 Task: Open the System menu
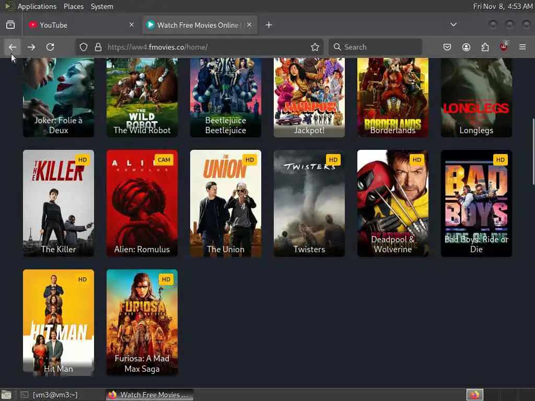point(102,6)
